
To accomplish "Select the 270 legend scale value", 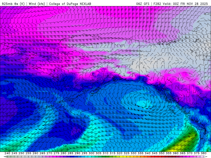I will coord(49,153).
